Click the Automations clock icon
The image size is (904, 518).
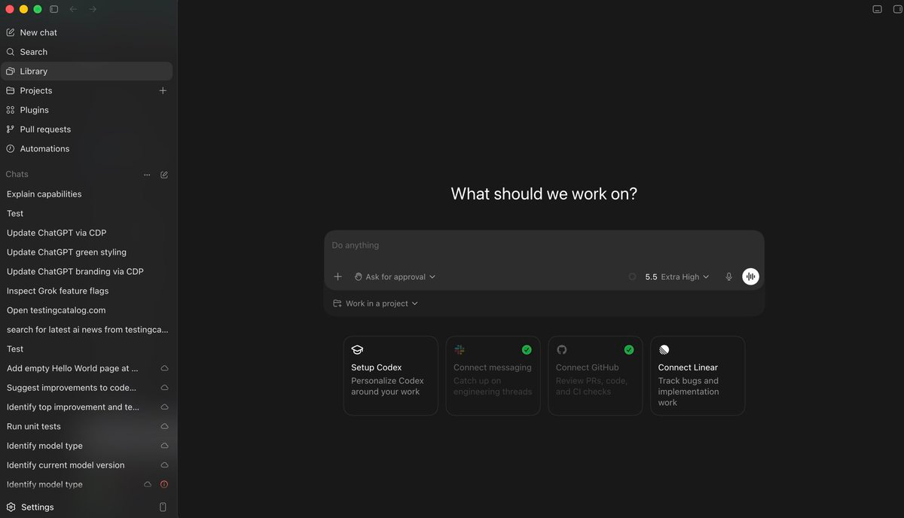tap(11, 149)
